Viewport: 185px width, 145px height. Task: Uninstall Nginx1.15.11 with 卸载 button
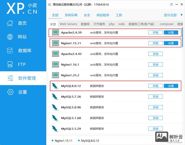[x=156, y=43]
